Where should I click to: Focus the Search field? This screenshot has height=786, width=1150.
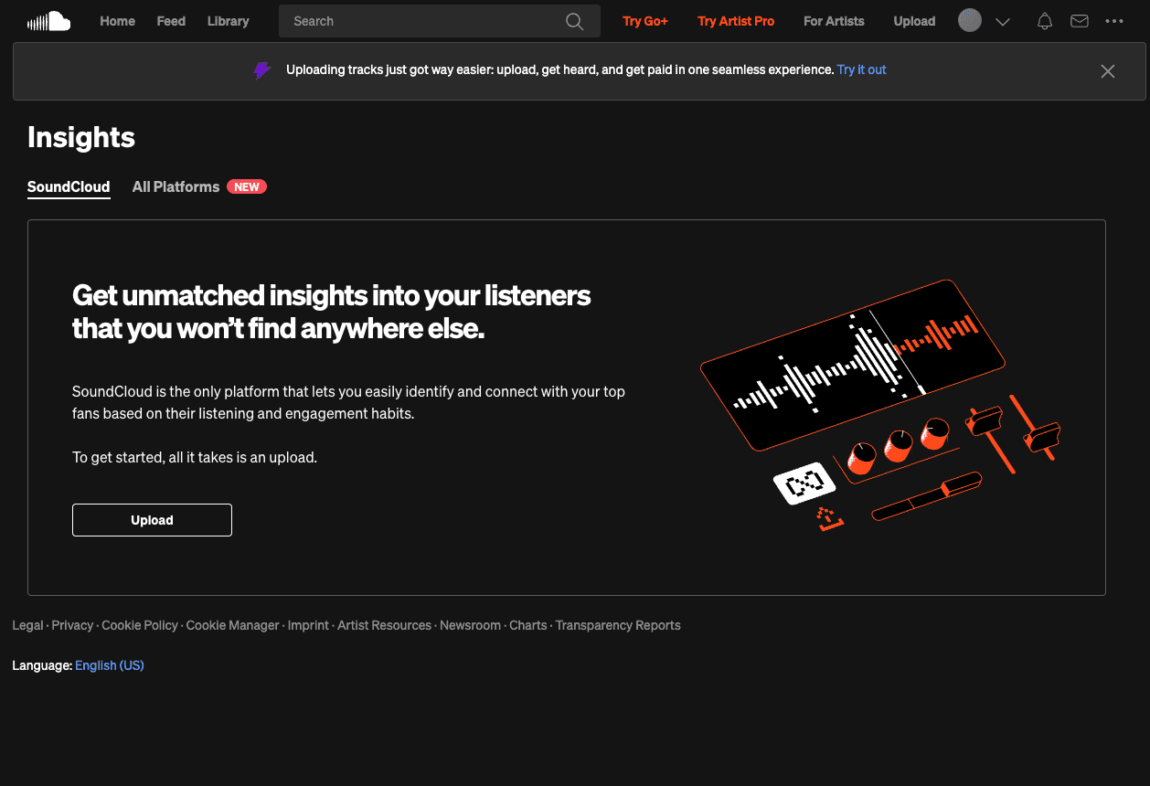[439, 21]
